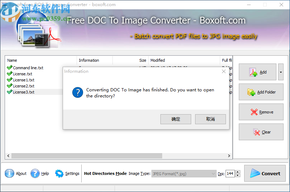Sort by the Information column header
Image resolution: width=290 pixels, height=192 pixels.
pyautogui.click(x=95, y=60)
